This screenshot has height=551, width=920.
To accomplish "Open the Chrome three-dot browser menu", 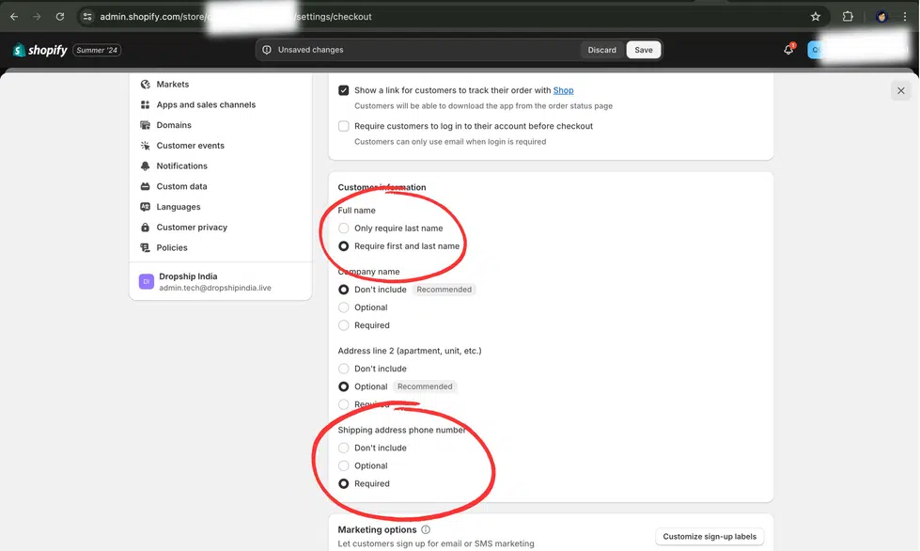I will click(x=904, y=16).
